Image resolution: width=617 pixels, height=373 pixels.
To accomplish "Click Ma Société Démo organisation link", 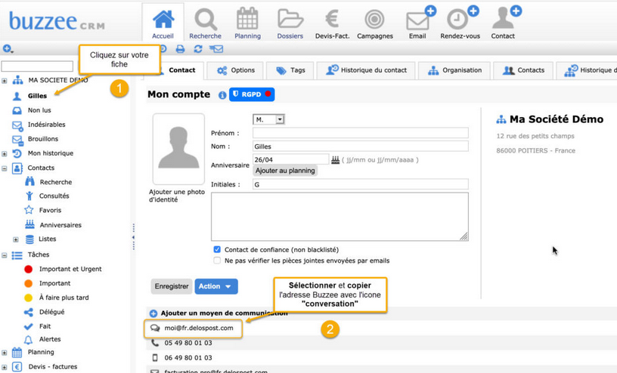I will 556,119.
